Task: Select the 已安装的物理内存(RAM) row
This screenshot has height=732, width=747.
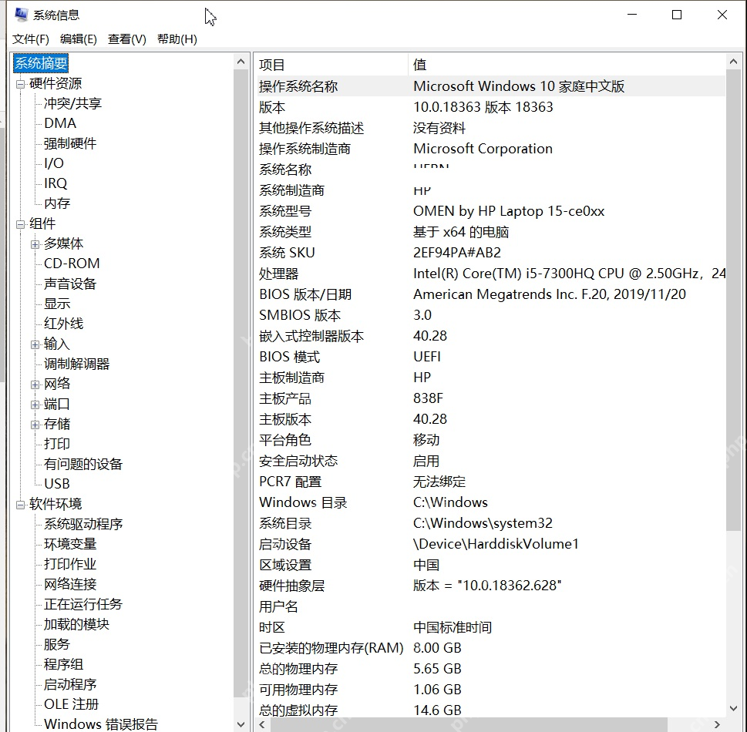Action: pos(491,648)
